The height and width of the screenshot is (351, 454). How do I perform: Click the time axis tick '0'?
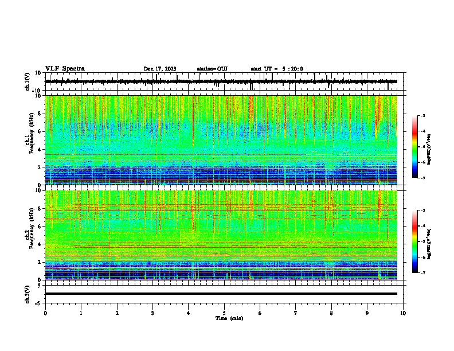(x=45, y=313)
